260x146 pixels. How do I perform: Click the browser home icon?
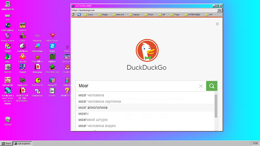click(73, 15)
